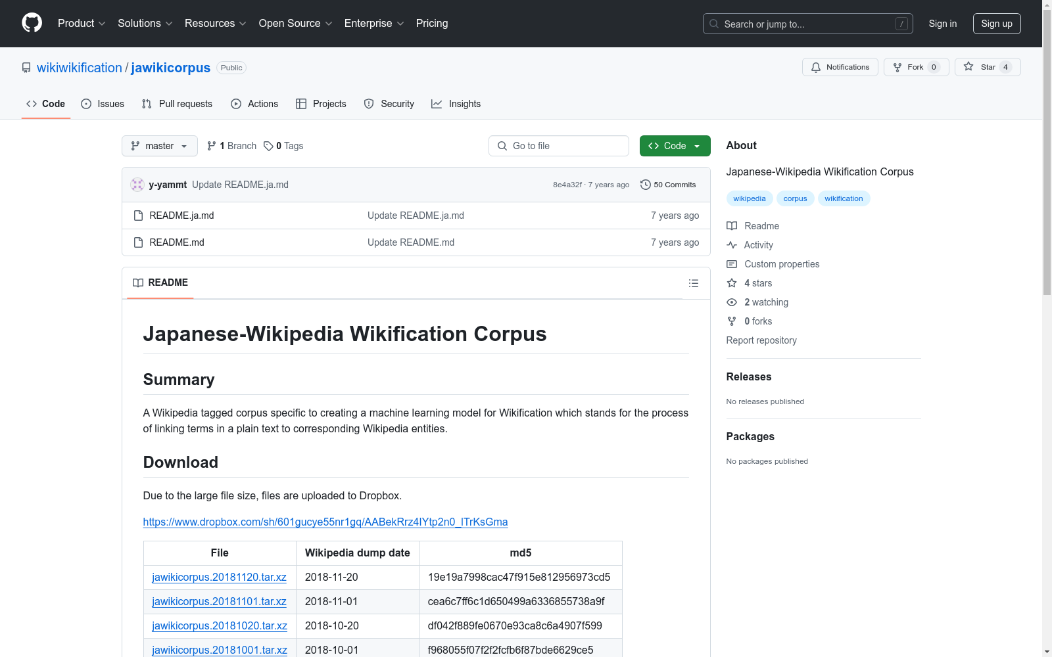Image resolution: width=1052 pixels, height=657 pixels.
Task: Click the y-yammt user avatar
Action: 137,185
